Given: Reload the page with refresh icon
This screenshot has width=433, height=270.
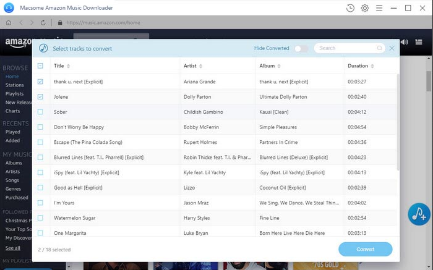Looking at the screenshot, I should 43,23.
